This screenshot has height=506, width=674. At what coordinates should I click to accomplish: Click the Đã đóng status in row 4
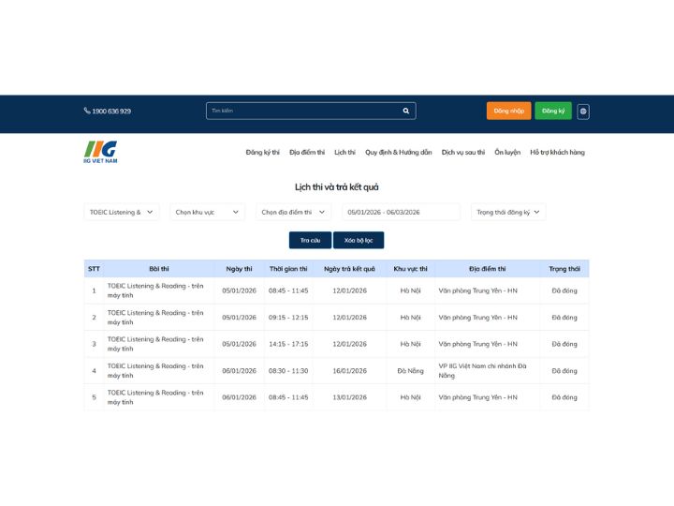coord(564,371)
